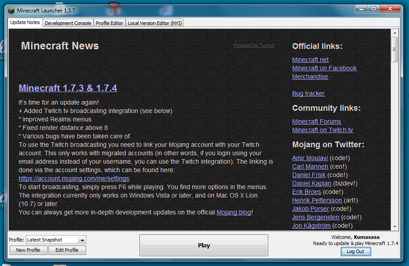Click the news vertical scrollbar thumb
The image size is (409, 266).
pos(395,49)
